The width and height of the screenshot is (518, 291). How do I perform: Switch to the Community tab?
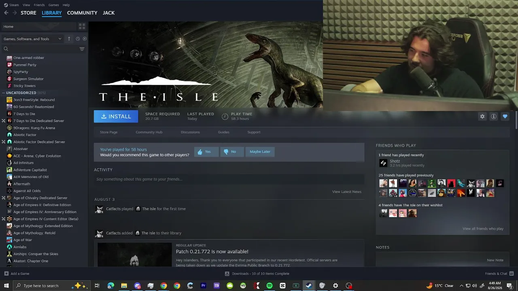pyautogui.click(x=82, y=13)
